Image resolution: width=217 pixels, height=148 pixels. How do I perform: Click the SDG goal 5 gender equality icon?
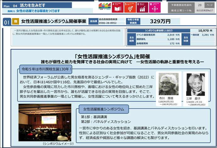coord(130,8)
